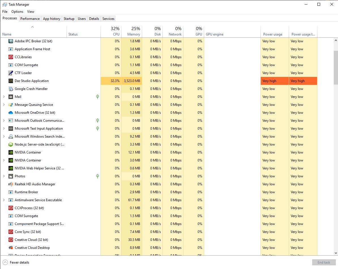Screen dimensions: 338x269
Task: Click the CTF Loader pen icon
Action: (x=10, y=73)
